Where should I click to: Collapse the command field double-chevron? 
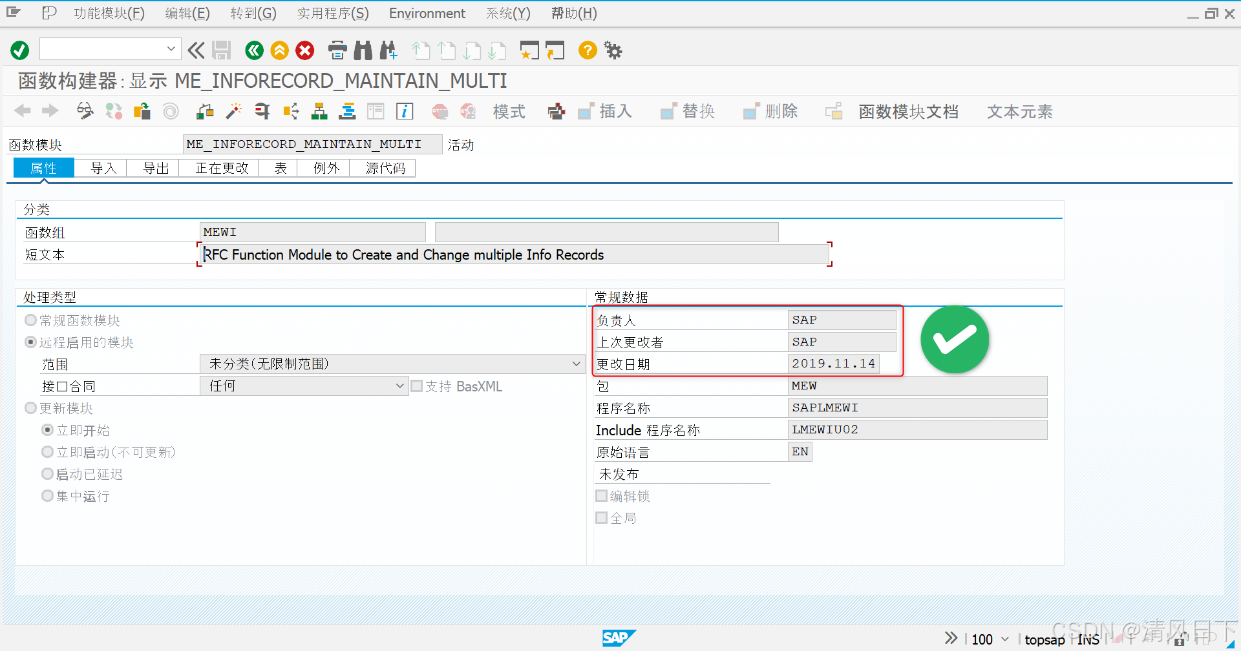tap(196, 50)
